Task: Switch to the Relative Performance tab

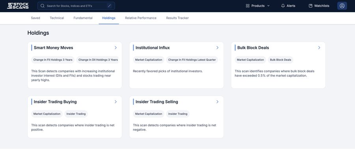Action: 140,18
